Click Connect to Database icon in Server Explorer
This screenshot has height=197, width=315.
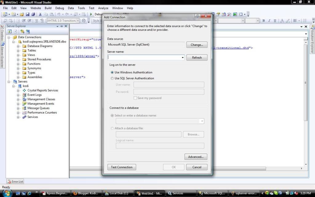coord(22,32)
